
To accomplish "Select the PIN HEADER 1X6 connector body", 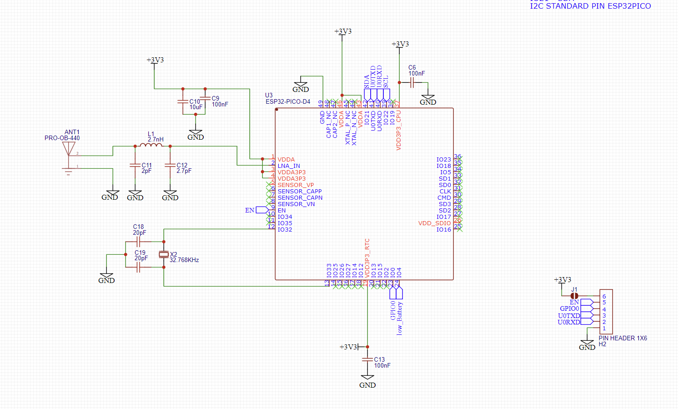I will (x=606, y=312).
